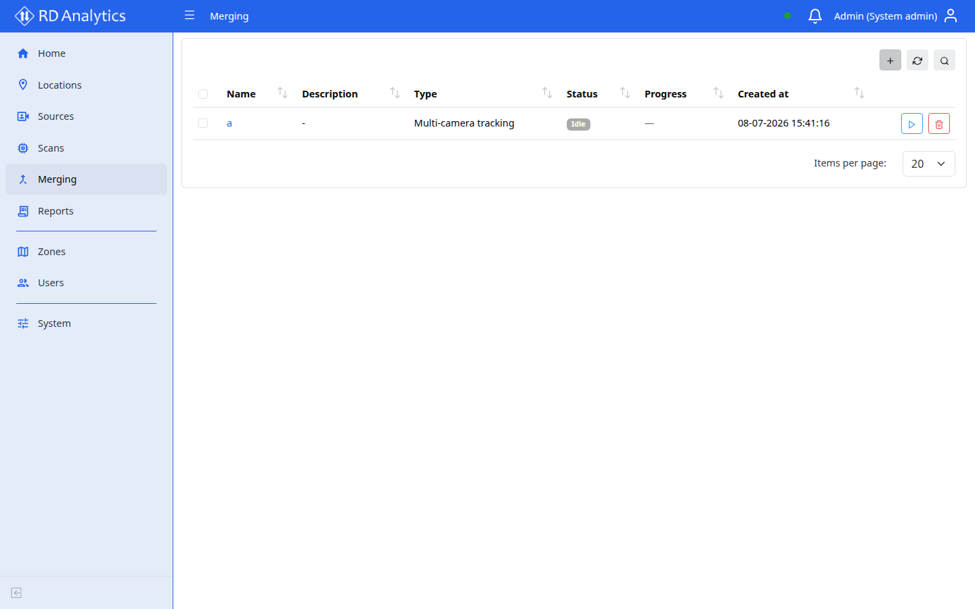The width and height of the screenshot is (975, 609).
Task: Sort table by Created at column
Action: 859,93
